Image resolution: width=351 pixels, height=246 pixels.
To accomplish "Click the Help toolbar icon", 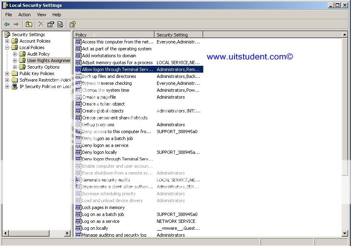I will tap(72, 24).
